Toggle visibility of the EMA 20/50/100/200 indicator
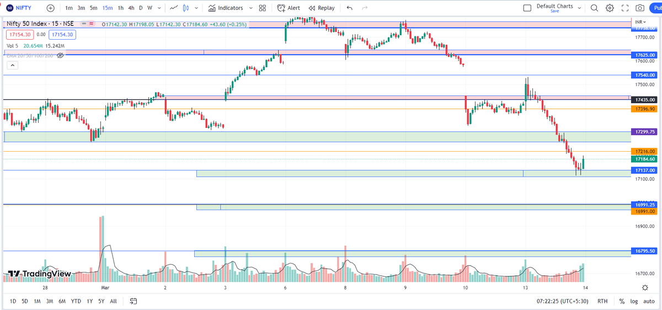Image resolution: width=662 pixels, height=310 pixels. point(60,56)
